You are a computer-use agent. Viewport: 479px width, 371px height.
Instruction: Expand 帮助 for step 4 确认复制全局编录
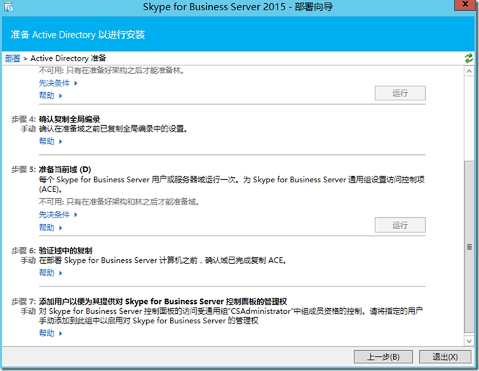pos(50,141)
